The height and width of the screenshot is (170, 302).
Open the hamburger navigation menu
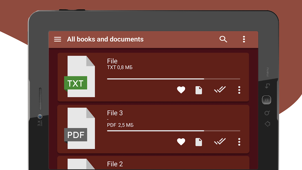[x=57, y=39]
